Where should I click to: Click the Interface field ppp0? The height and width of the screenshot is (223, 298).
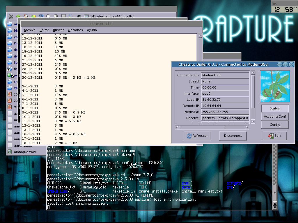(225, 94)
